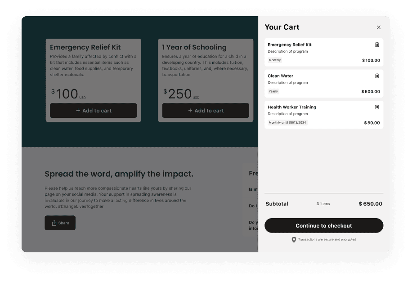Delete Emergency Relief Kit from cart
This screenshot has height=282, width=412.
[x=377, y=45]
